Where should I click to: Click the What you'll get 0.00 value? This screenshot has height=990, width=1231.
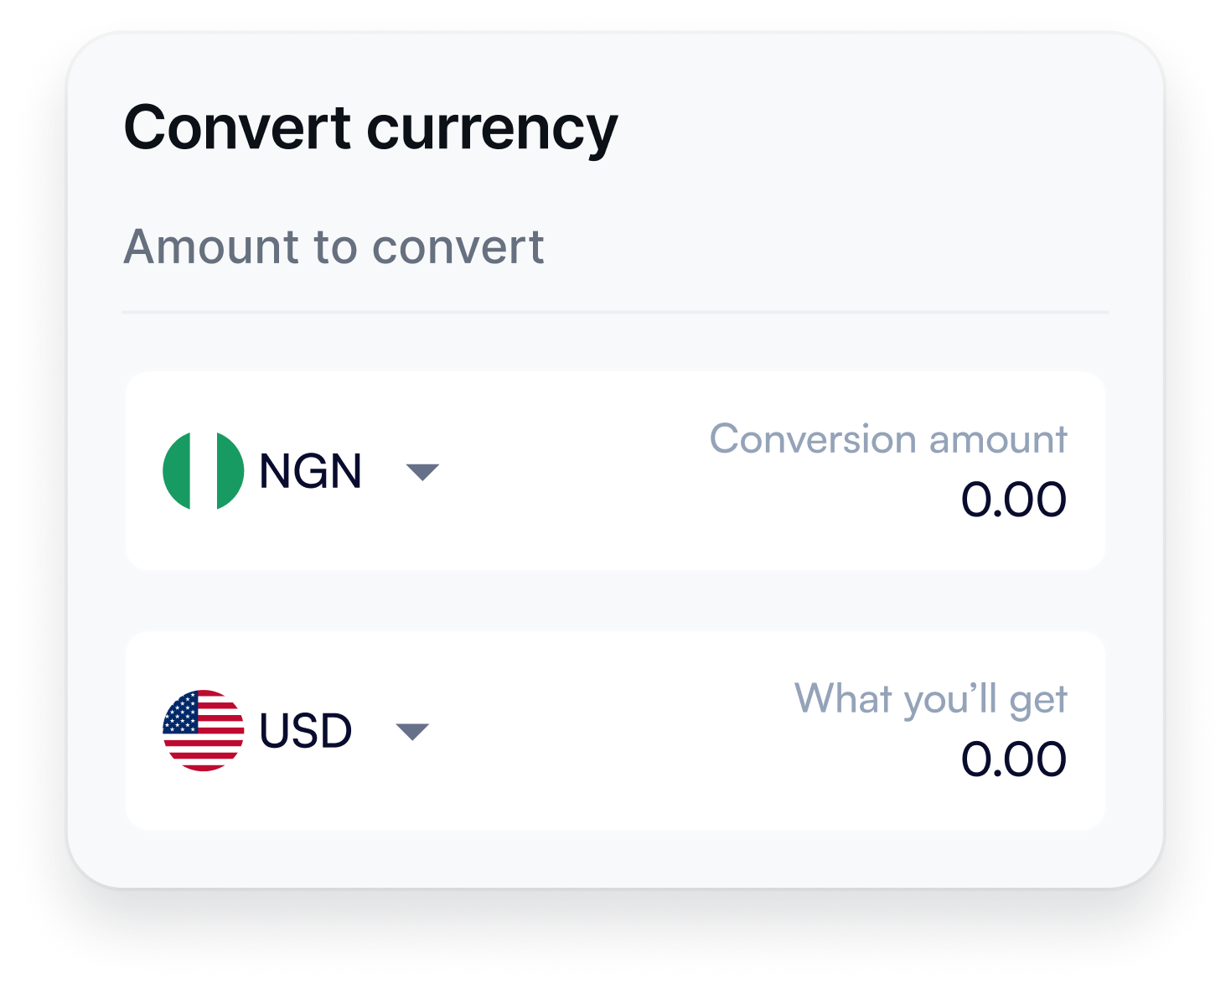(1013, 759)
